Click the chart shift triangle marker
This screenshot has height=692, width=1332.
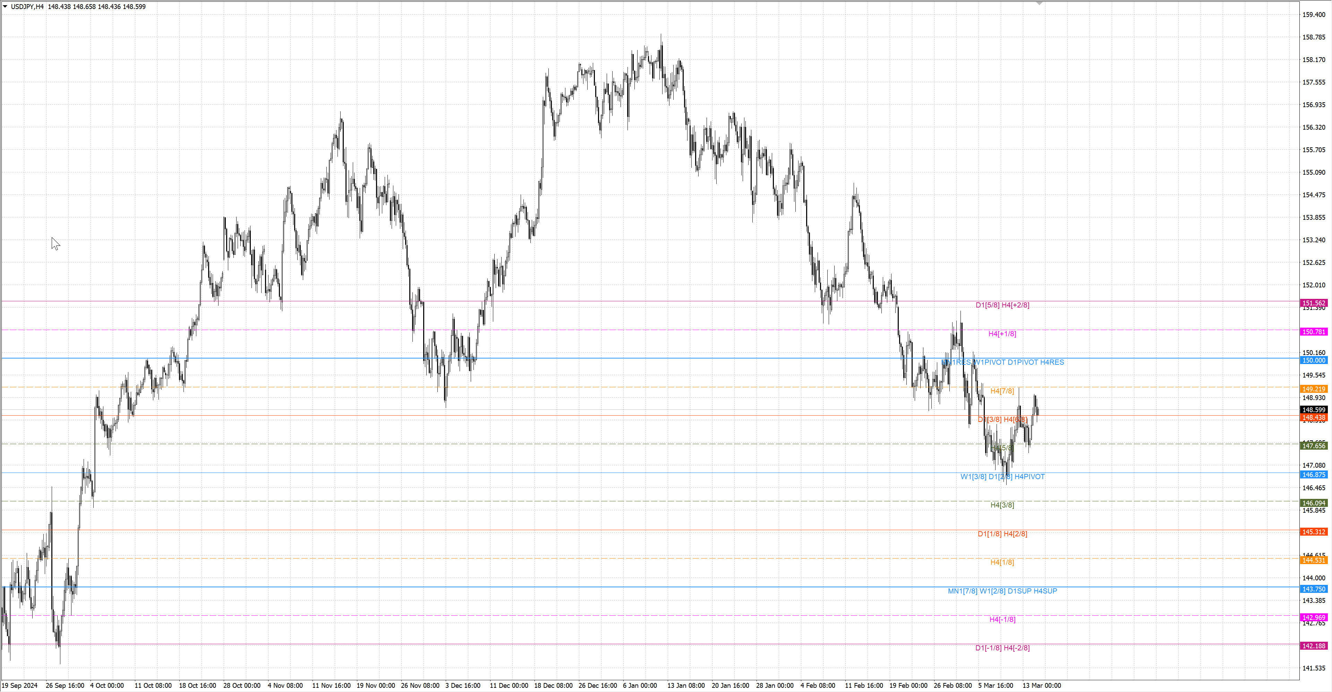[x=1039, y=3]
